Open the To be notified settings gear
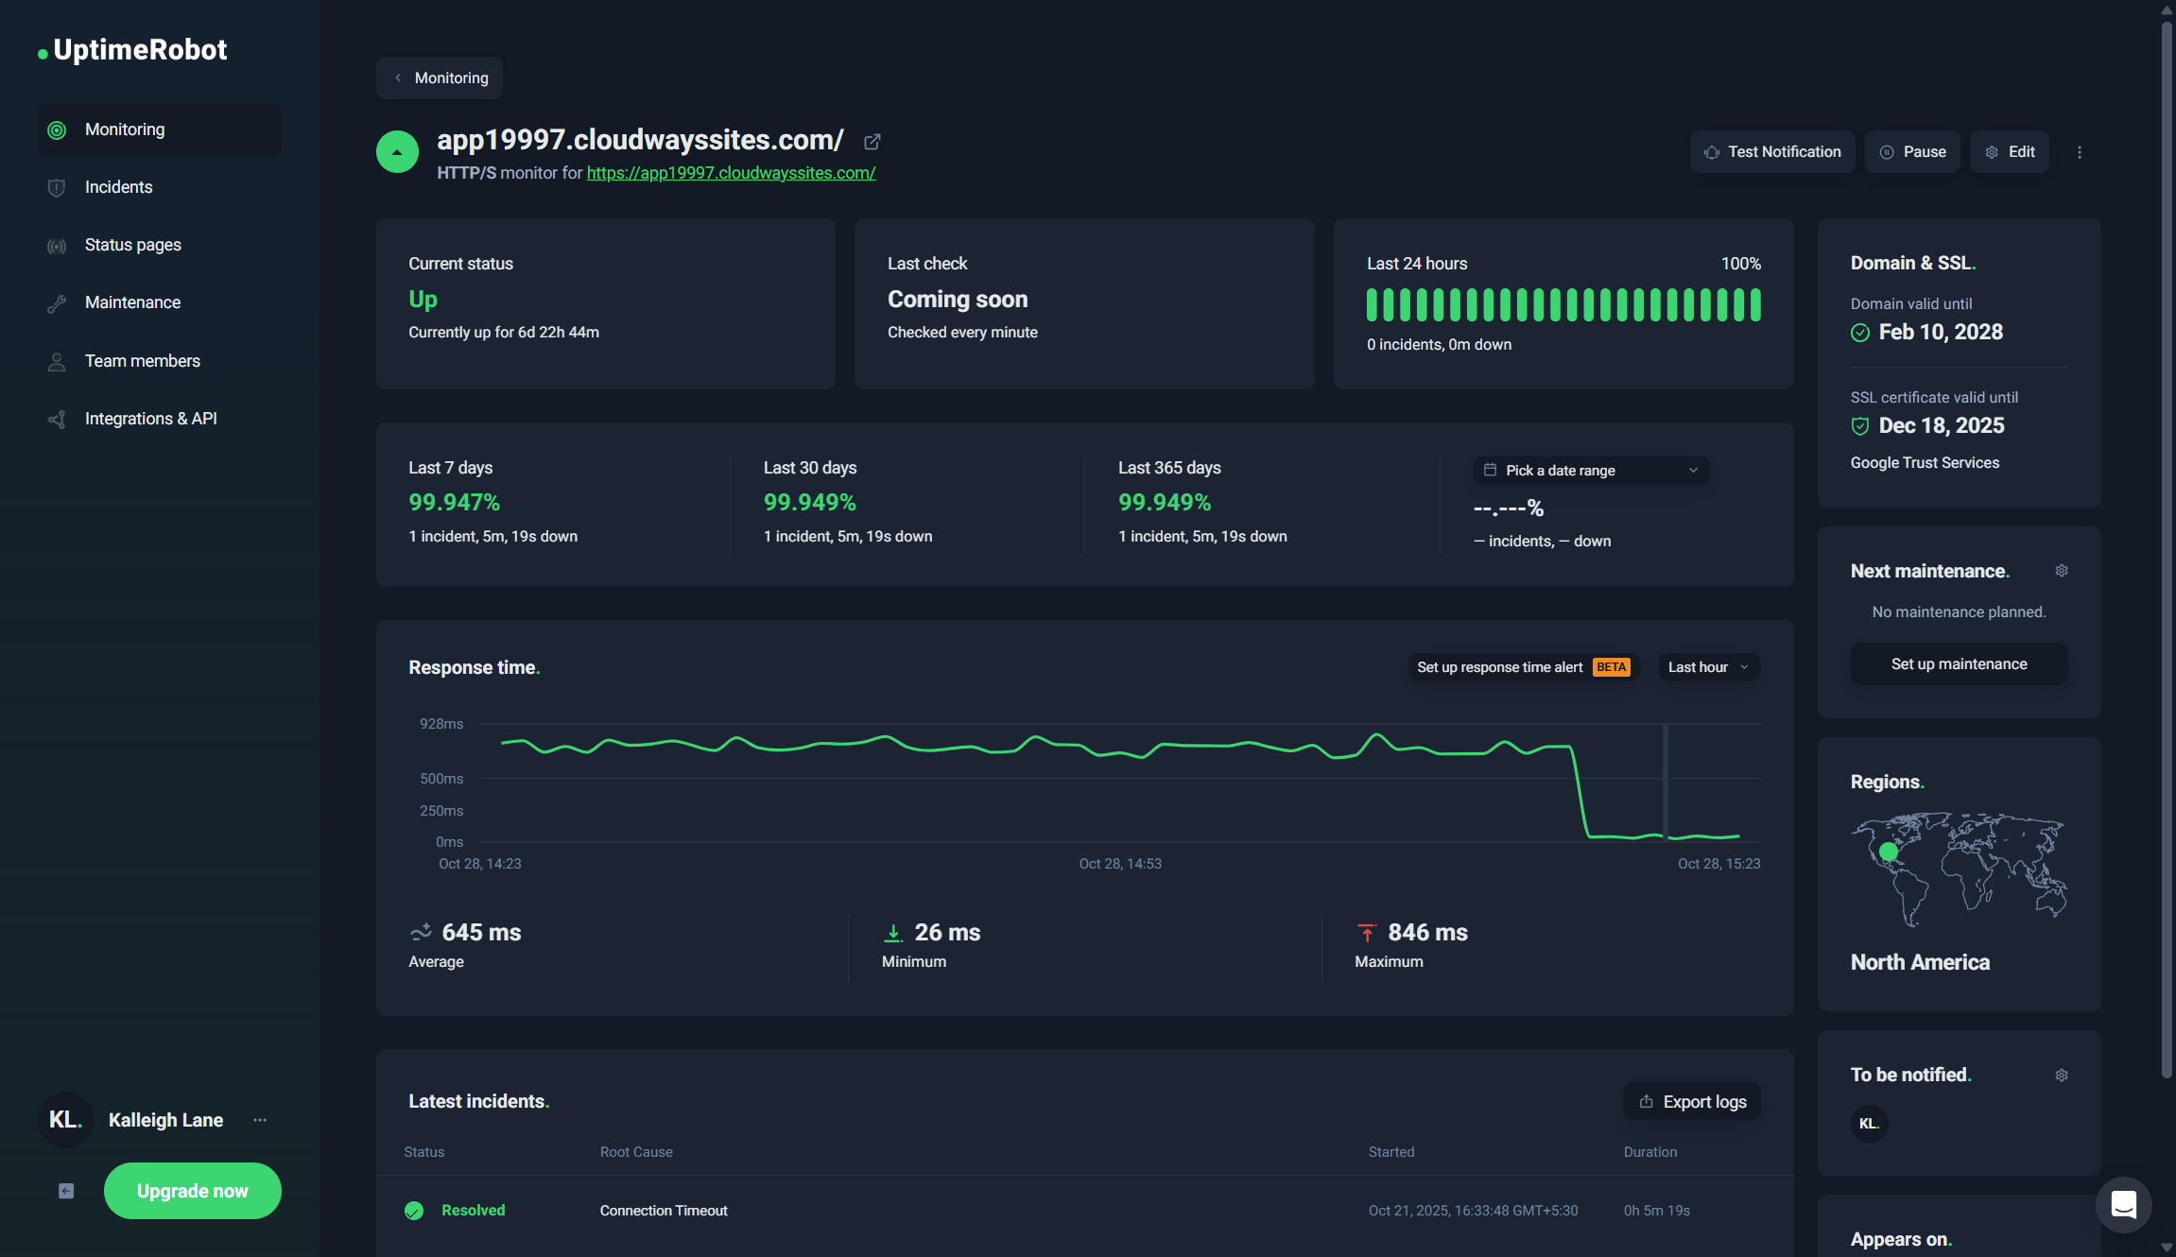This screenshot has width=2176, height=1257. (x=2062, y=1075)
